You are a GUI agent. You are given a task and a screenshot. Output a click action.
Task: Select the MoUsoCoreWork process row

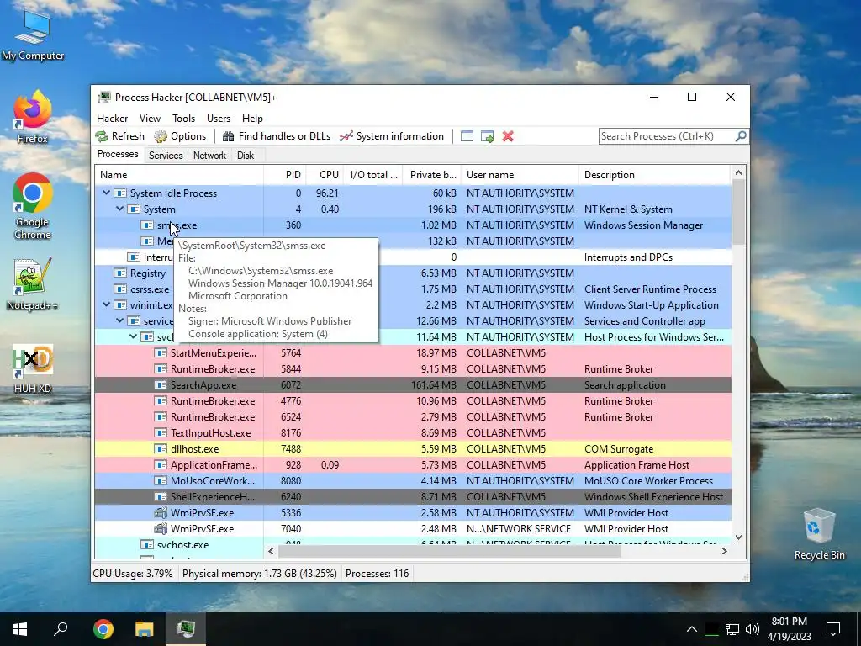[413, 480]
